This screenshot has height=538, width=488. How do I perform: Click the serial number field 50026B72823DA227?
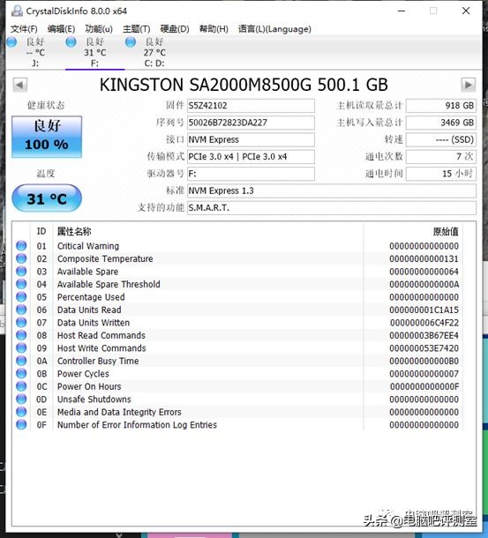click(x=251, y=123)
